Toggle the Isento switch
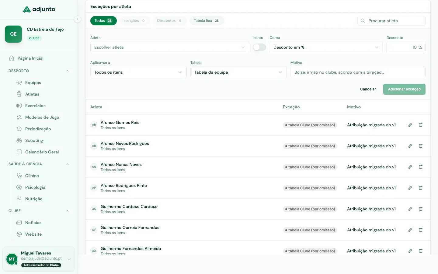 [259, 47]
